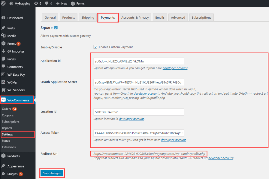Click the WCMp sidebar icon
The height and width of the screenshot is (179, 269).
[x=3, y=82]
